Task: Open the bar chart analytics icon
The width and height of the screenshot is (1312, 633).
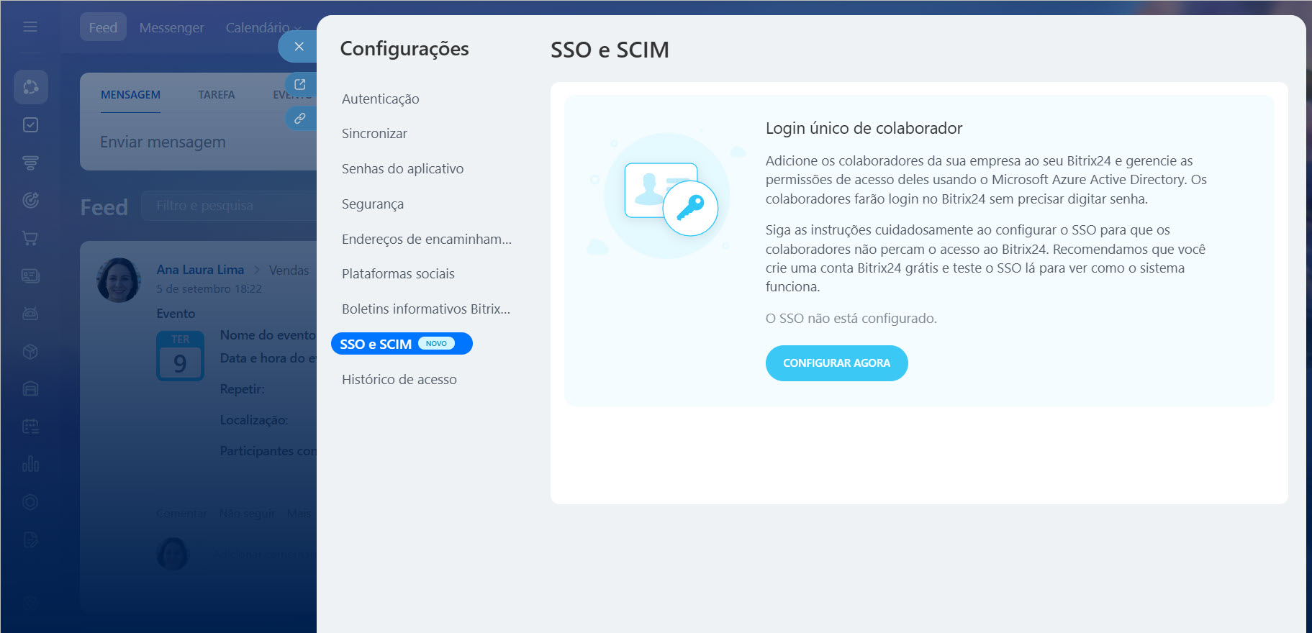Action: (30, 464)
